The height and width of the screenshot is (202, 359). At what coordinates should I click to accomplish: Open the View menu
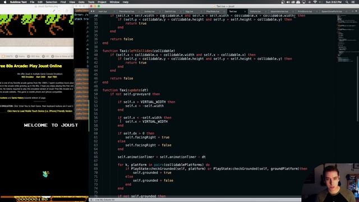coord(72,2)
